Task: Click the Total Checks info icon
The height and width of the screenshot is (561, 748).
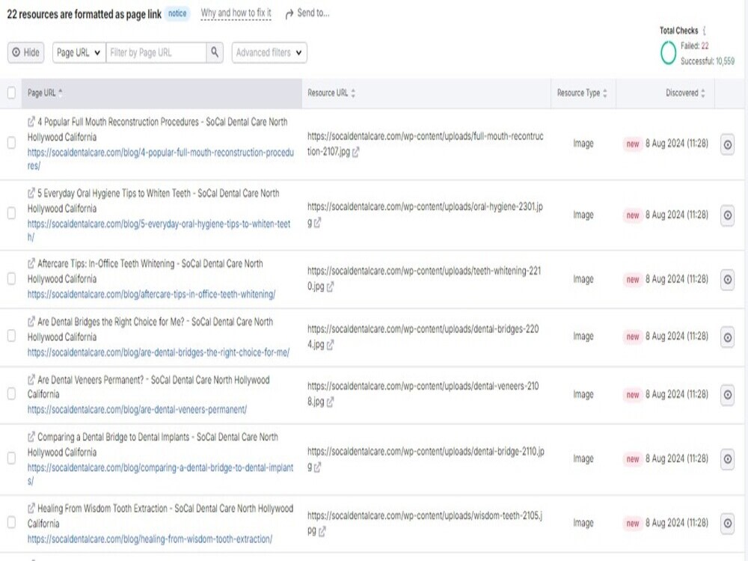Action: coord(705,31)
